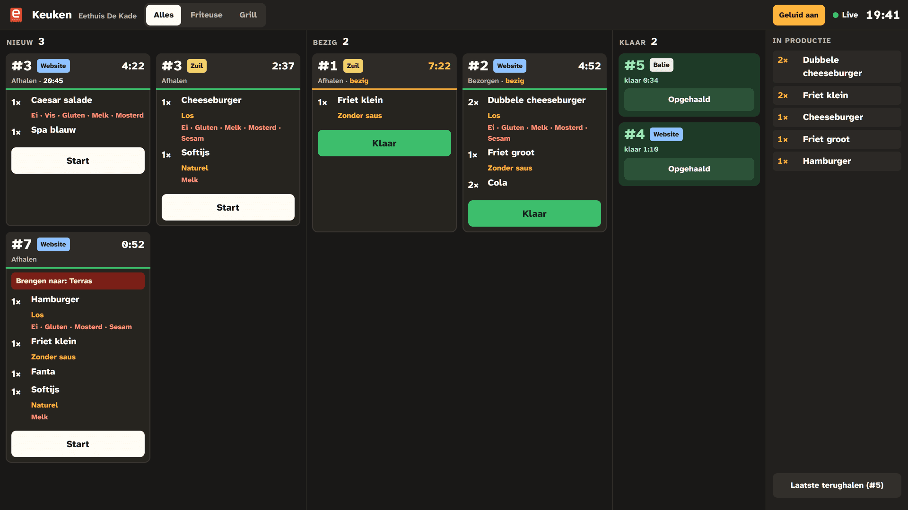This screenshot has height=510, width=908.
Task: Select Fanta item in order #7
Action: [43, 372]
